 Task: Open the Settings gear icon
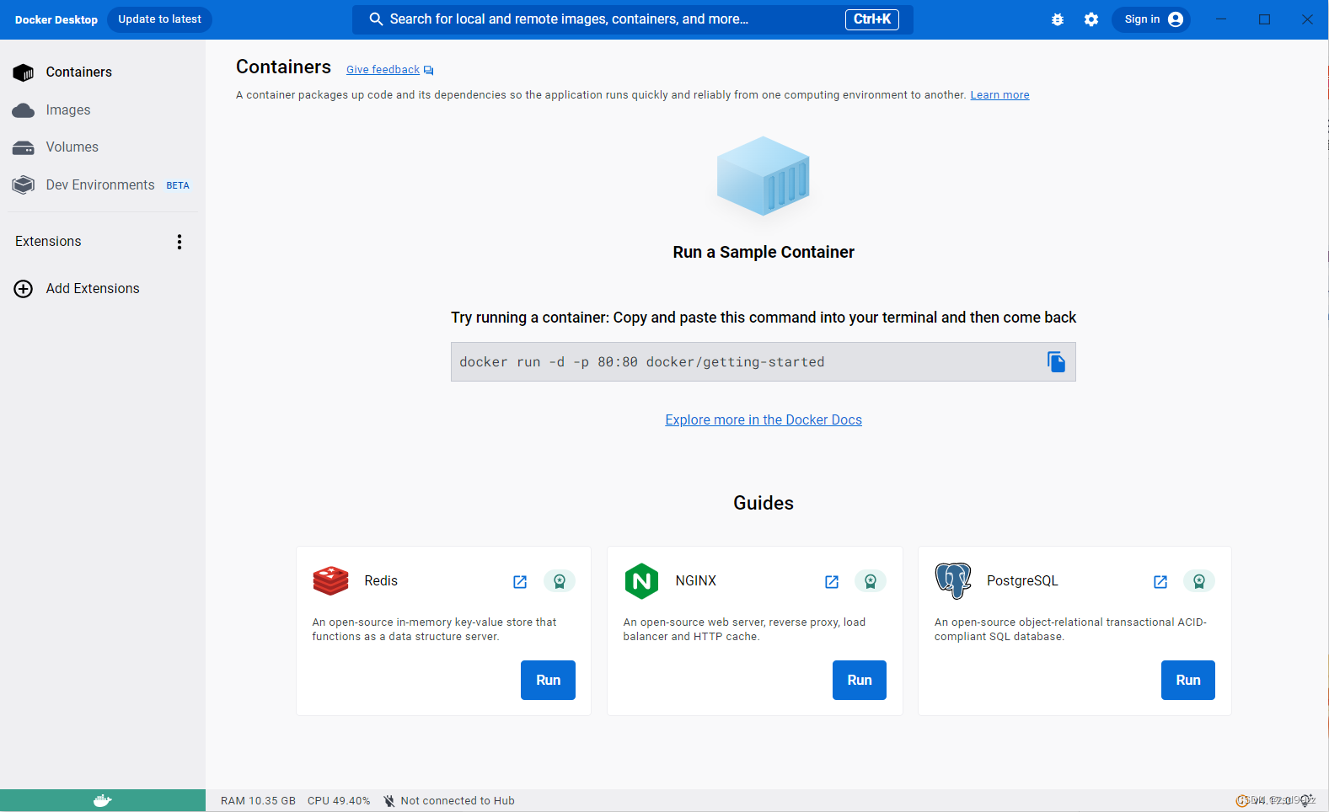tap(1091, 19)
